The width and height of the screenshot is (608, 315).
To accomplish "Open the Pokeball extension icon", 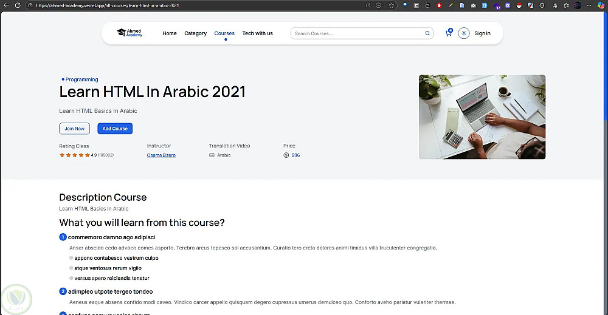I will point(519,5).
